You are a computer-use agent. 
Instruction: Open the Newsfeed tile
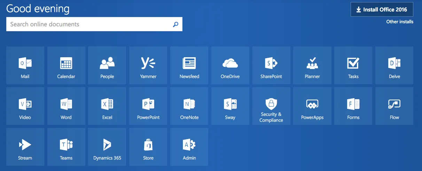pyautogui.click(x=189, y=65)
